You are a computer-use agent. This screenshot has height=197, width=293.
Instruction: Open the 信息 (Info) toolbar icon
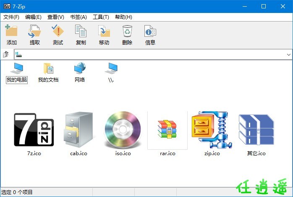[150, 31]
